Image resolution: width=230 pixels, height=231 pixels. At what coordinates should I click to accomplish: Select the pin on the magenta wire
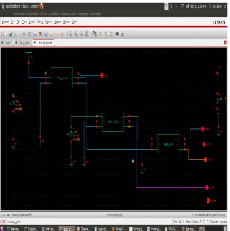pos(207,188)
